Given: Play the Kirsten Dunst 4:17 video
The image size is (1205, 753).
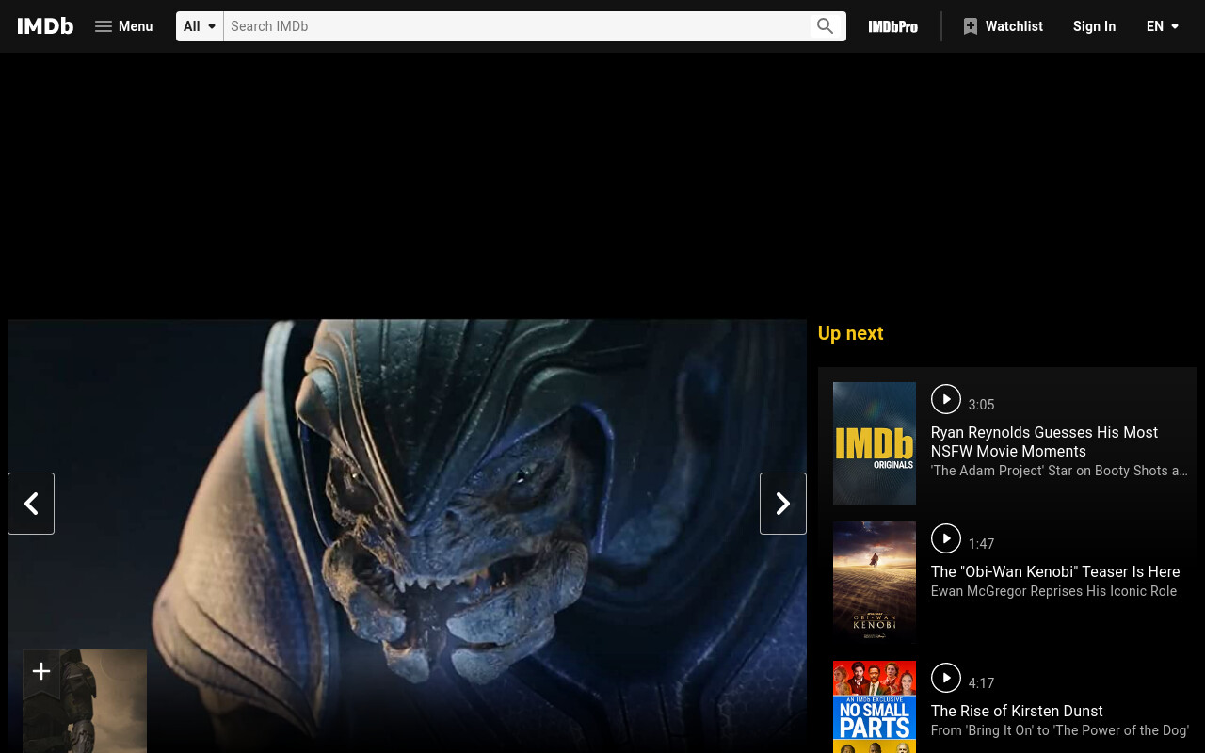Looking at the screenshot, I should tap(946, 678).
